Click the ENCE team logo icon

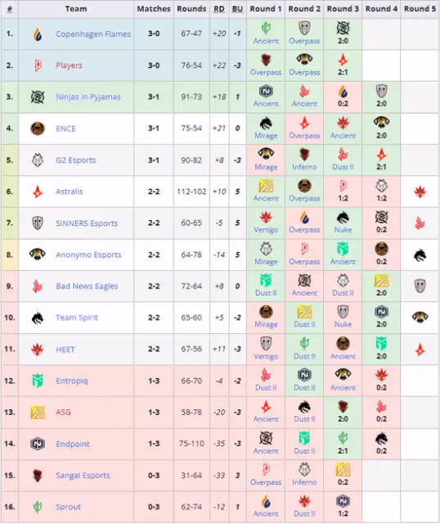[x=38, y=129]
